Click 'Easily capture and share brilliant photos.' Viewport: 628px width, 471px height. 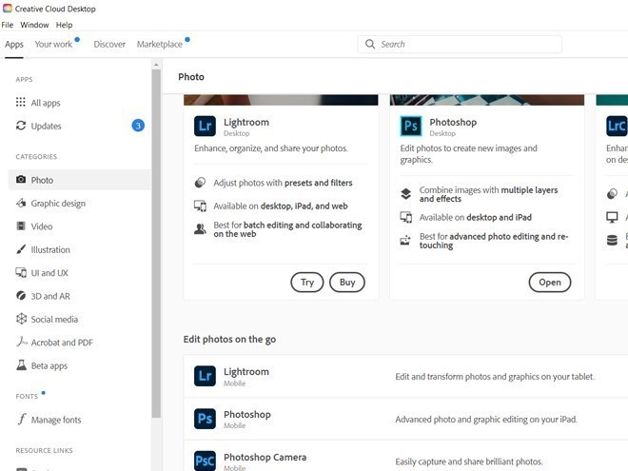click(x=469, y=461)
